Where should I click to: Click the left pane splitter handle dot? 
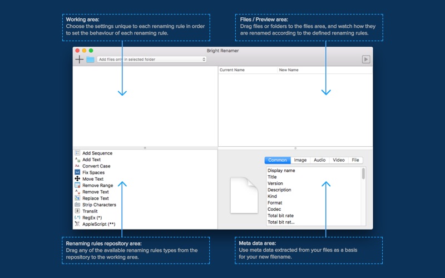145,148
